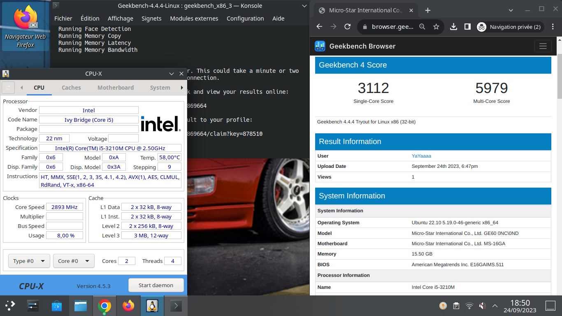Open Modules externes menu in Konsole

point(194,19)
